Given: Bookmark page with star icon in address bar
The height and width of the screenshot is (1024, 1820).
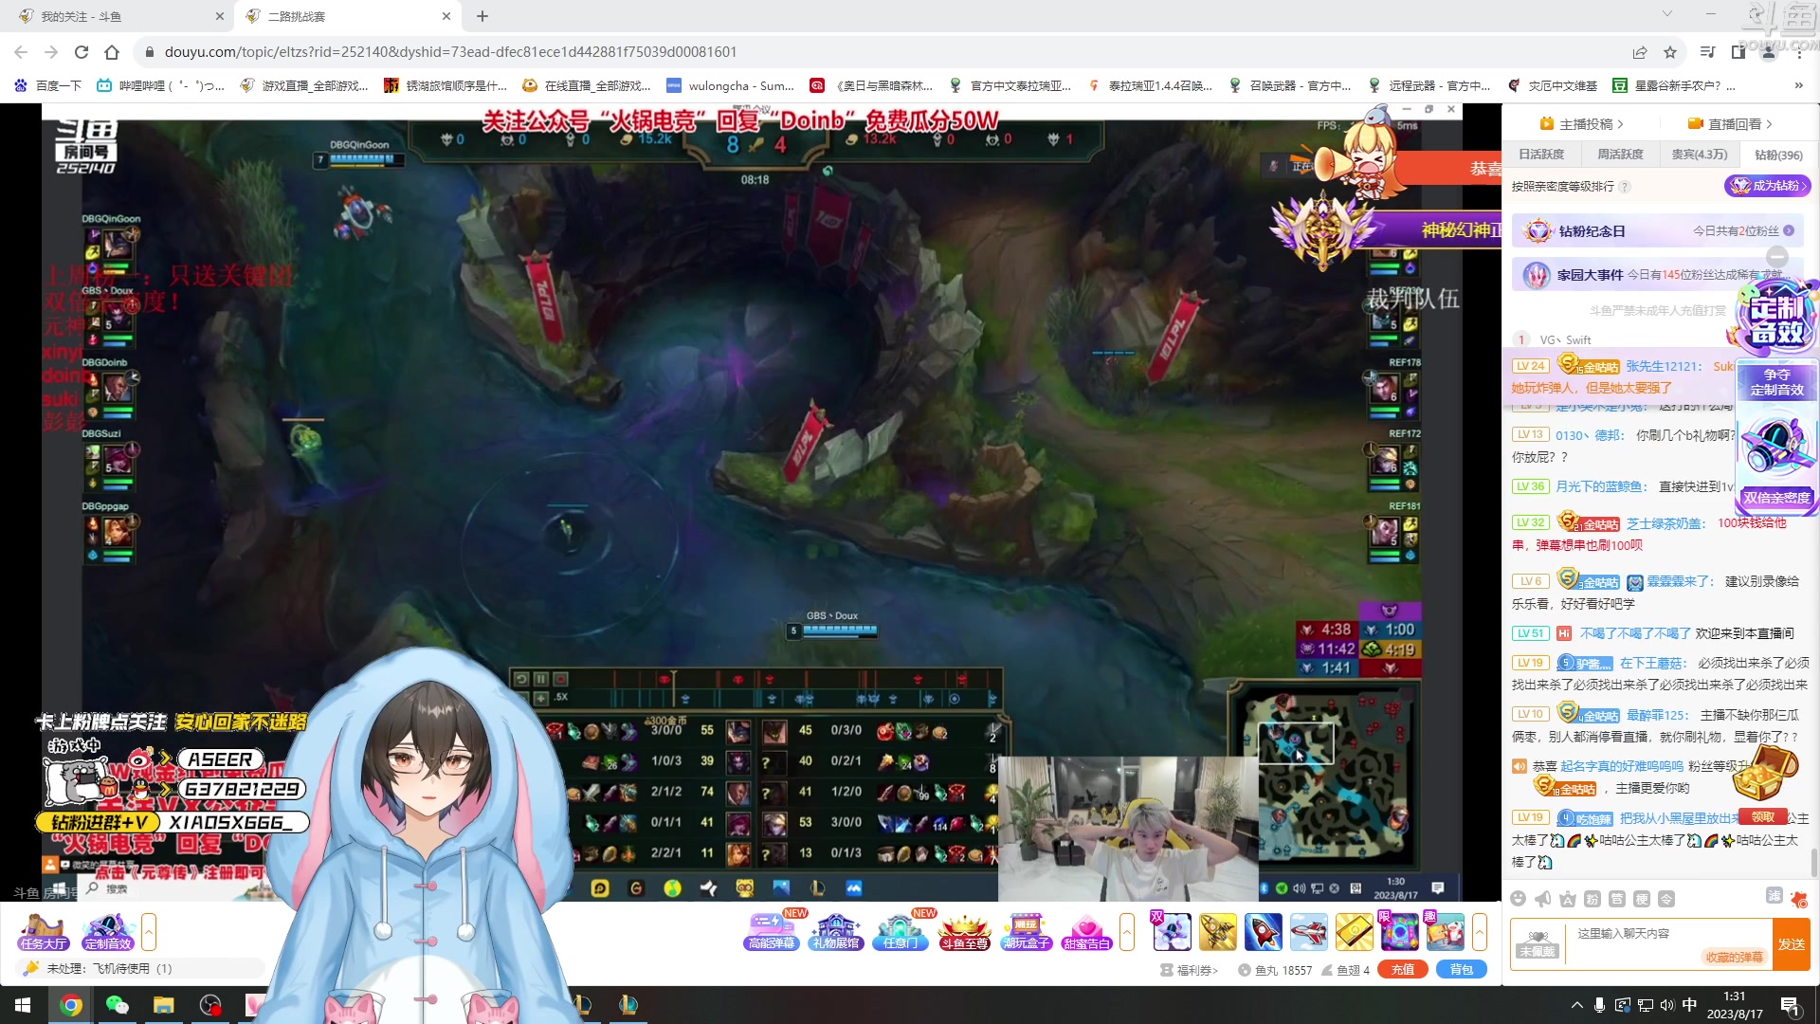Looking at the screenshot, I should click(x=1670, y=52).
